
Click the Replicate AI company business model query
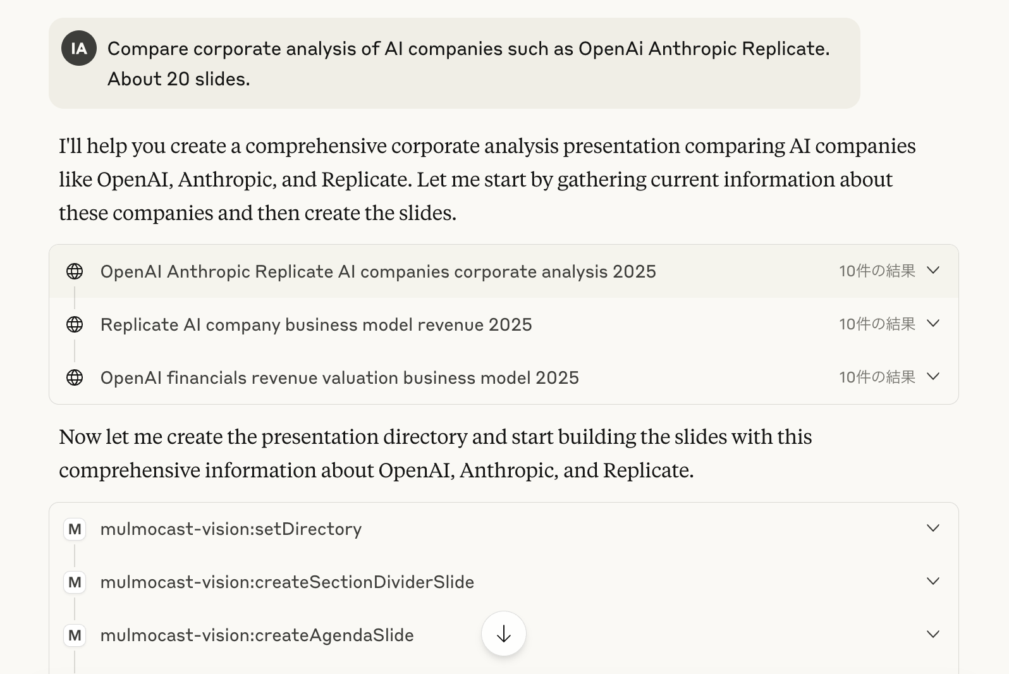pos(316,325)
